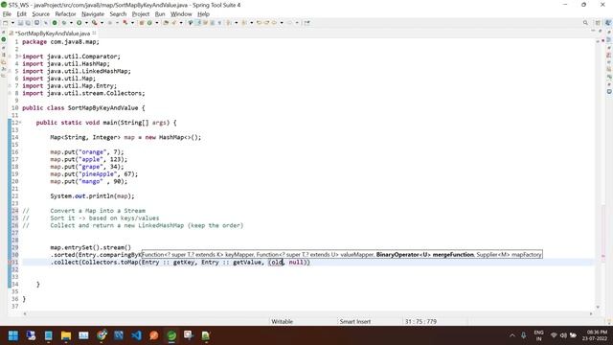Viewport: 613px width, 345px height.
Task: Open the Source menu
Action: [40, 14]
